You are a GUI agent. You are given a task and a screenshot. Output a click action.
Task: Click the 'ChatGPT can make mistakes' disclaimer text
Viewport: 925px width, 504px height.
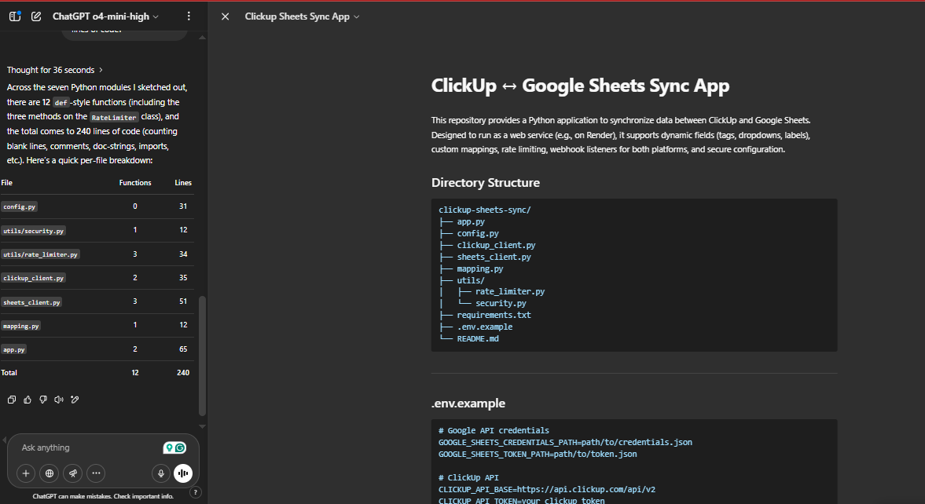click(x=103, y=496)
